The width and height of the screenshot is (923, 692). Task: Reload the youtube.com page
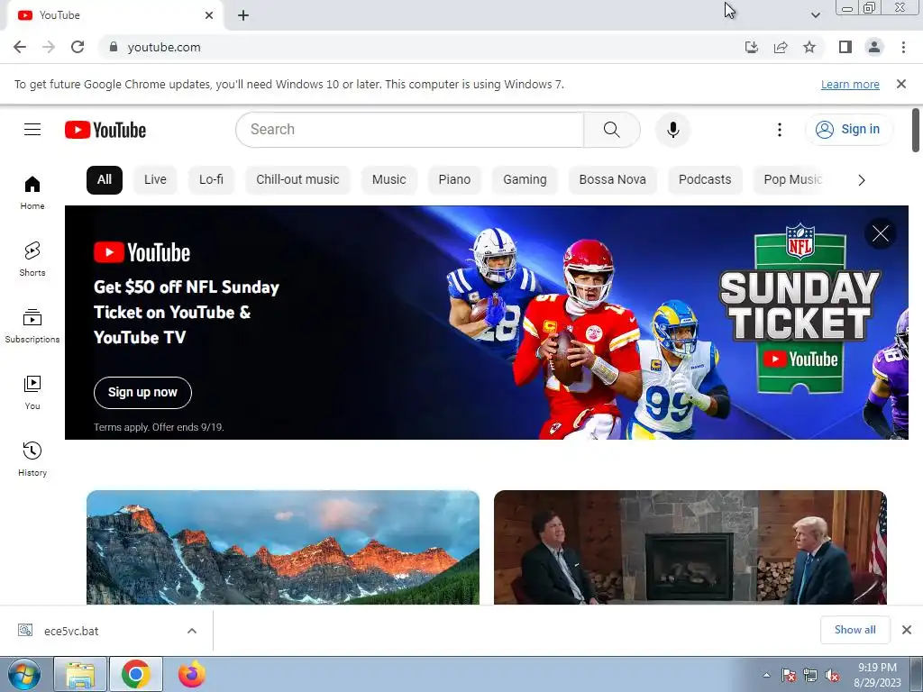click(78, 47)
